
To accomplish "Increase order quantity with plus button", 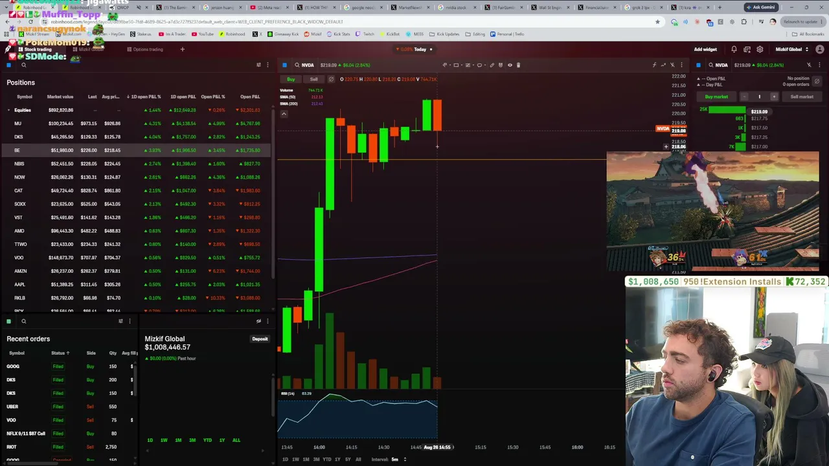I will click(773, 96).
